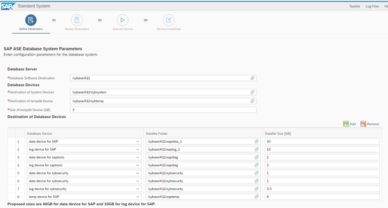
Task: Open the Tasklist menu item
Action: (354, 6)
